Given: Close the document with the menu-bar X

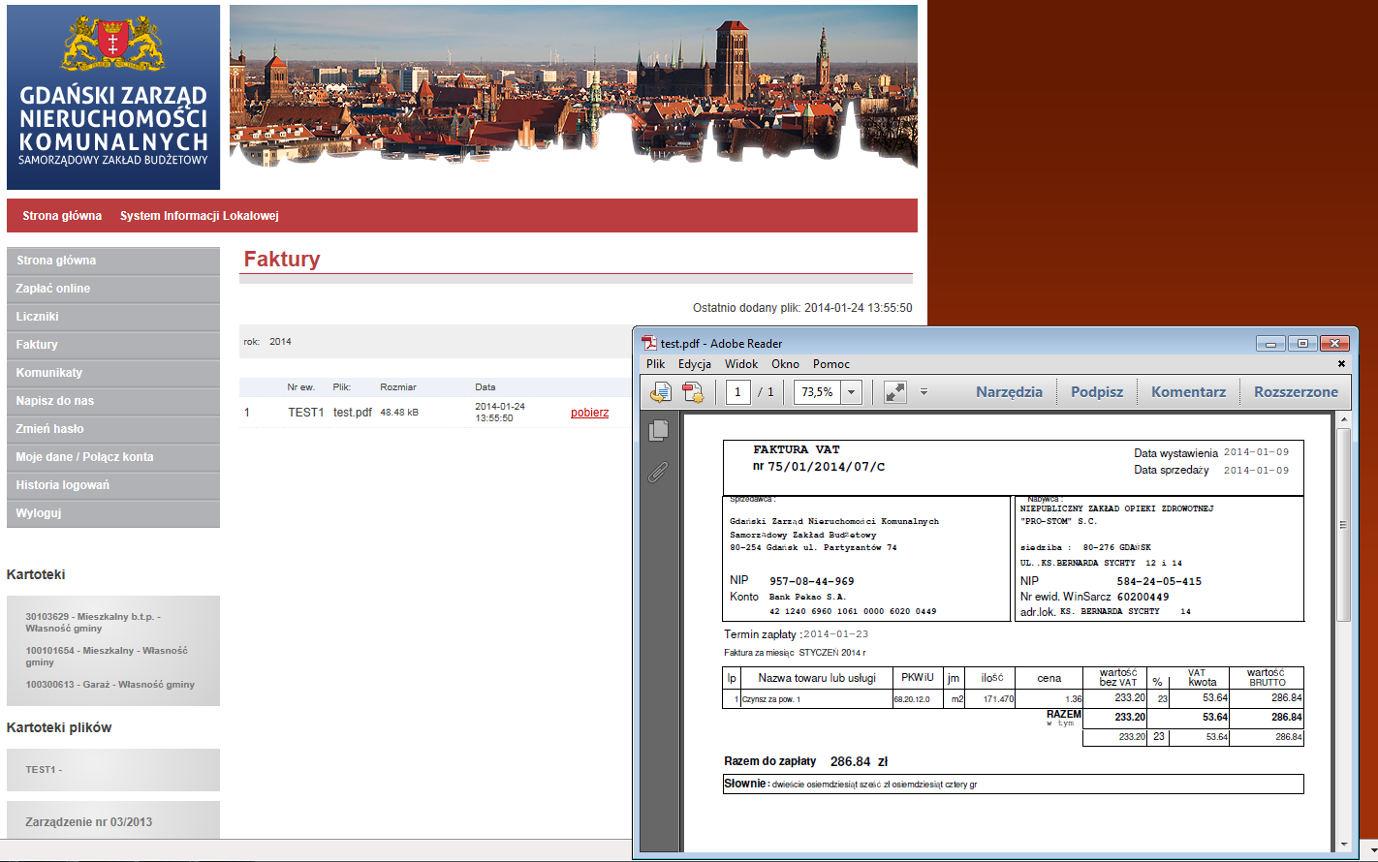Looking at the screenshot, I should tap(1341, 364).
